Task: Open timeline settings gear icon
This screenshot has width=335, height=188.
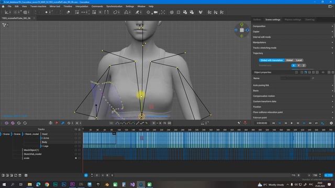Action: [x=331, y=123]
